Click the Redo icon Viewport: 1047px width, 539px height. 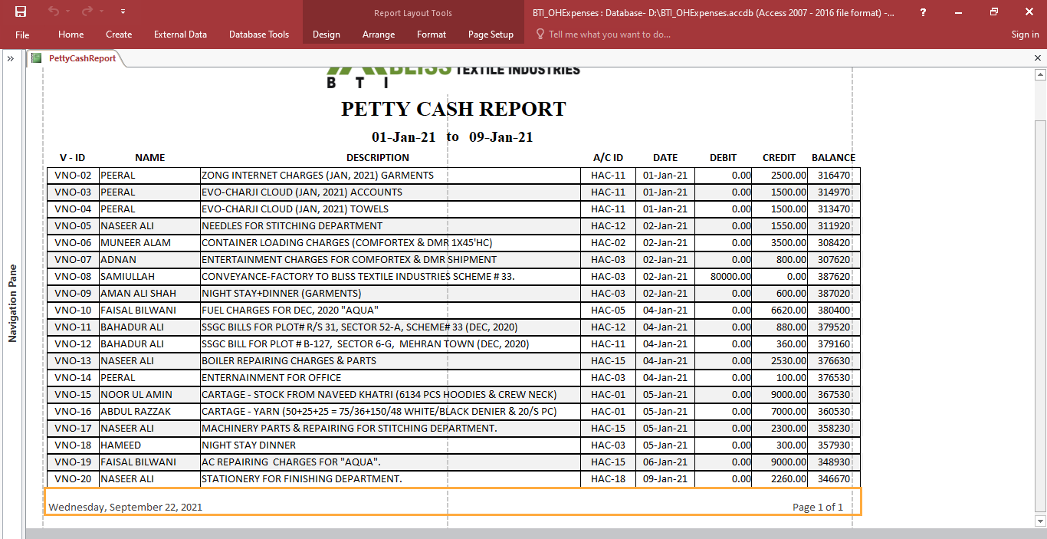(x=87, y=12)
